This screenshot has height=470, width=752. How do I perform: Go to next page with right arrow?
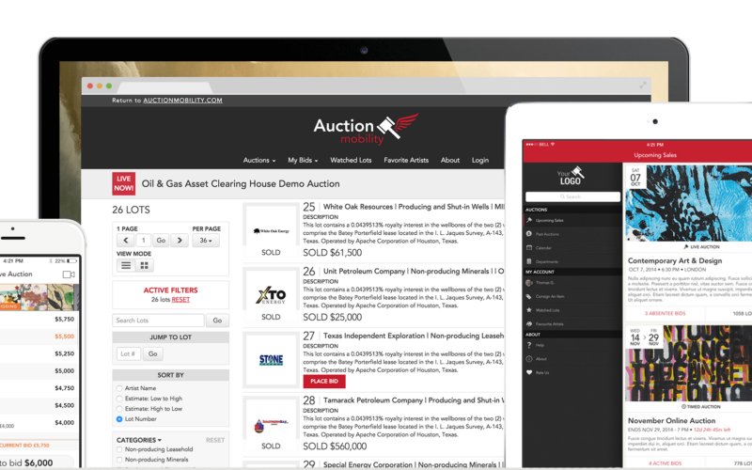pyautogui.click(x=180, y=241)
